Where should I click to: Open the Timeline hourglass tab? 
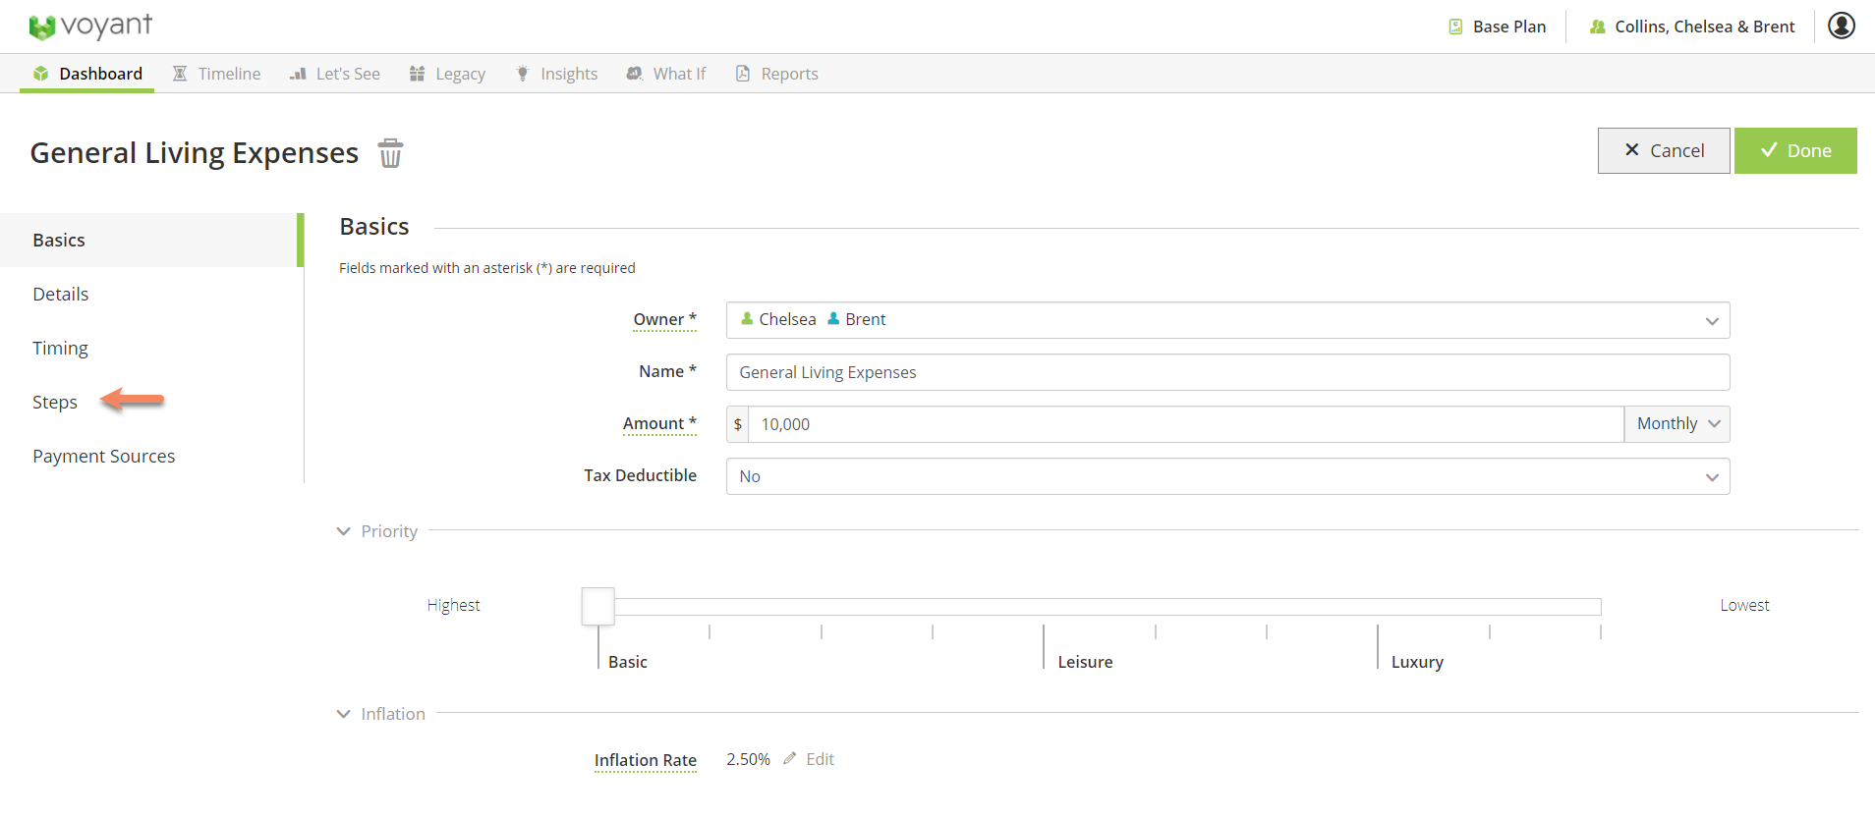point(216,74)
